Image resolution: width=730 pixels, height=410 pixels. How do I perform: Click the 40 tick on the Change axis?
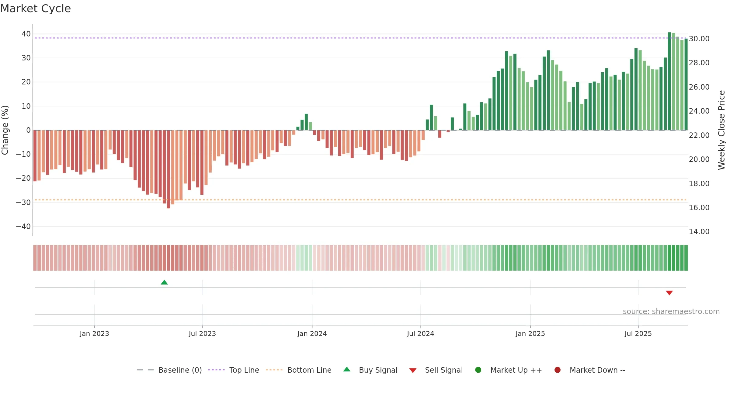(x=26, y=34)
